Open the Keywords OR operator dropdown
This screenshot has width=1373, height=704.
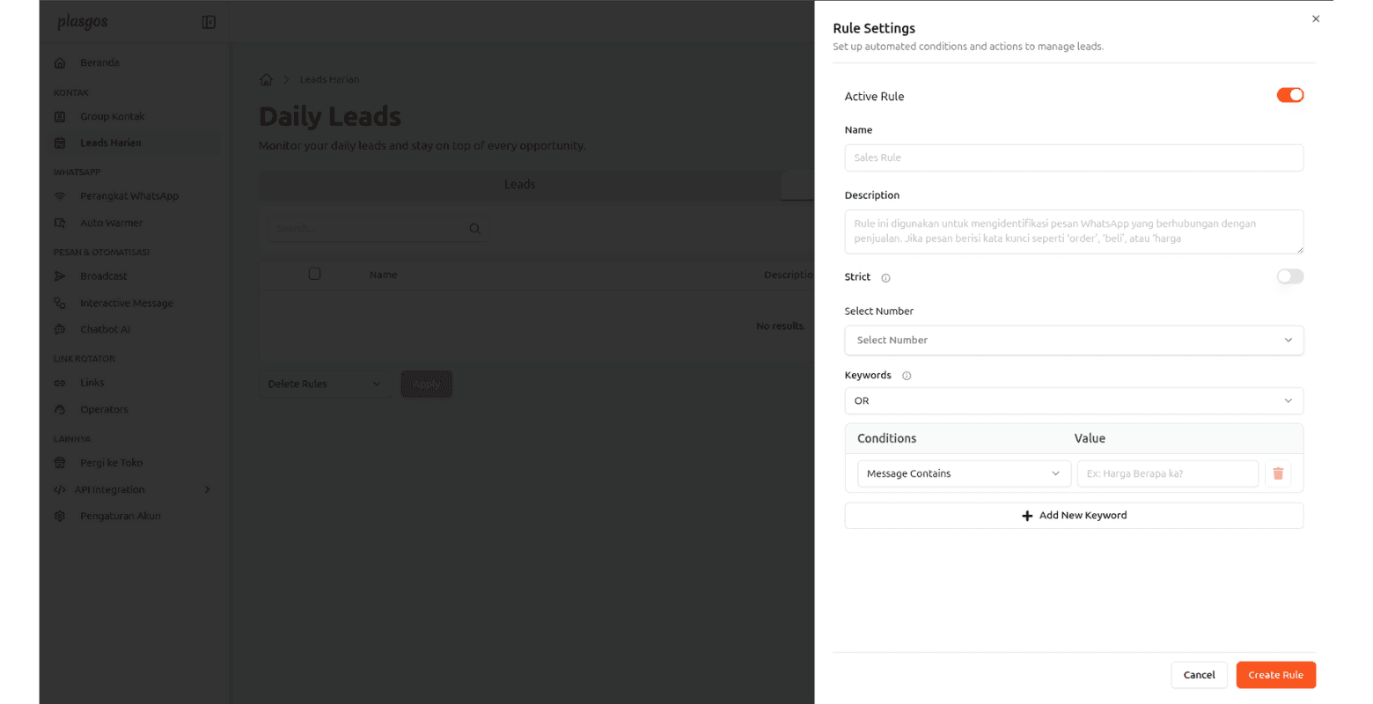[x=1073, y=401]
